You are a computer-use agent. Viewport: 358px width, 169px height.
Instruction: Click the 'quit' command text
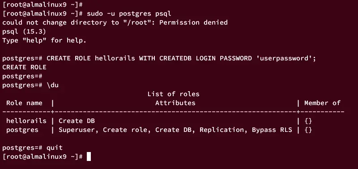55,148
